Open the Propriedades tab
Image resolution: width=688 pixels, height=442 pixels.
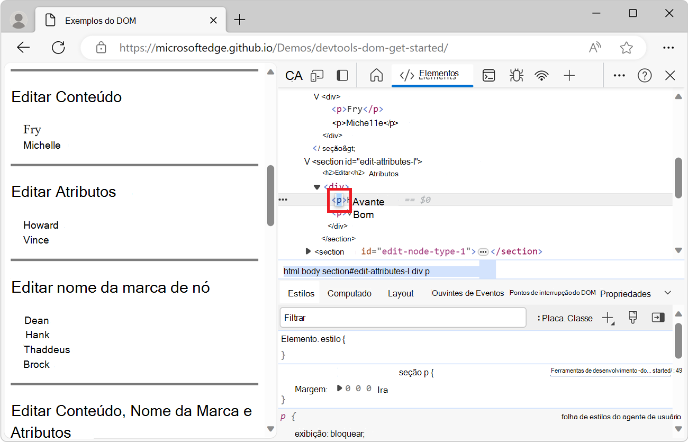(x=626, y=294)
